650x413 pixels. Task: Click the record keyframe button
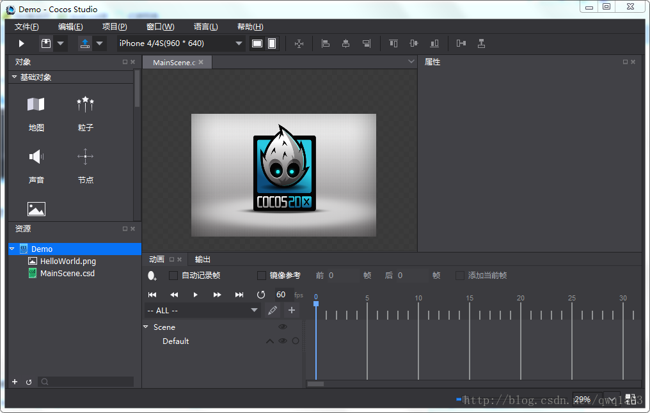point(152,276)
